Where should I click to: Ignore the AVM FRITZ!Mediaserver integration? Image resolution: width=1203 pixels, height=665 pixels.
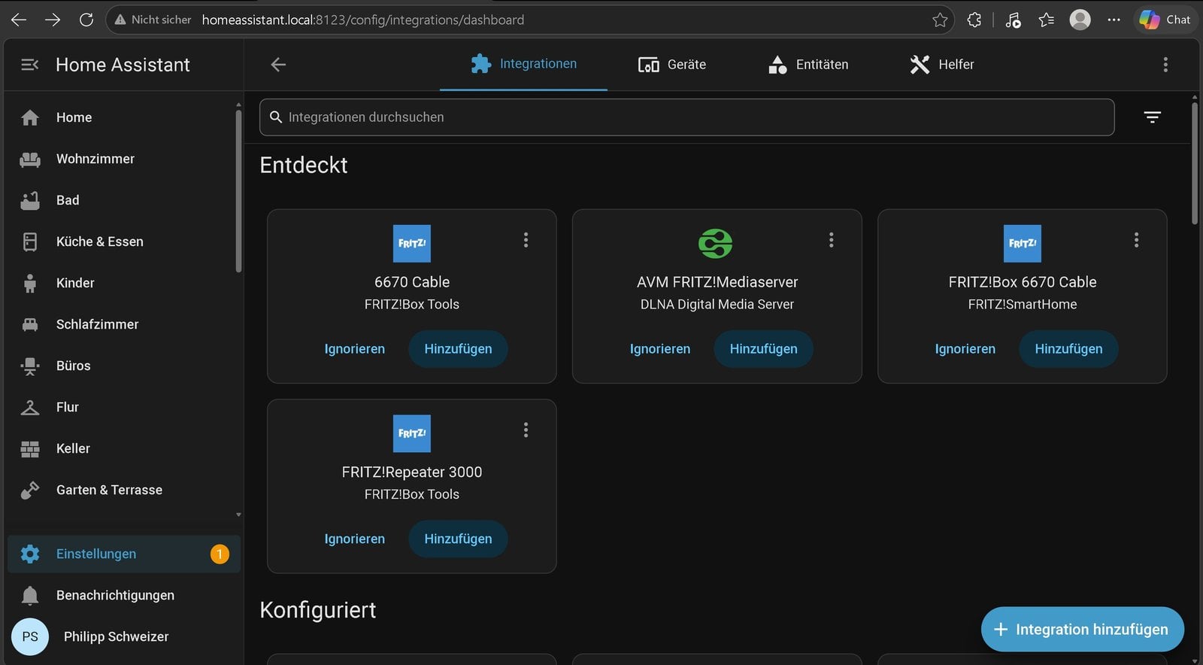tap(660, 349)
